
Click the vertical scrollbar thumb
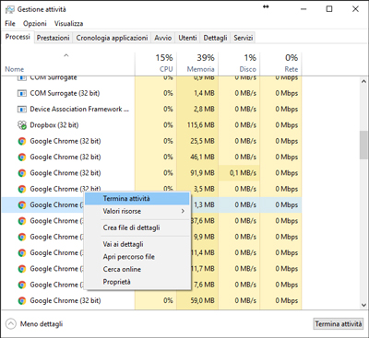click(x=363, y=145)
